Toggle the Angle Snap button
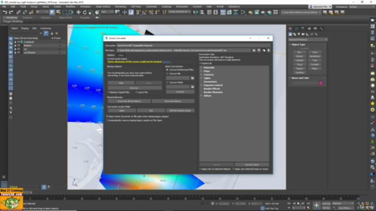This screenshot has width=376, height=211. pos(145,12)
